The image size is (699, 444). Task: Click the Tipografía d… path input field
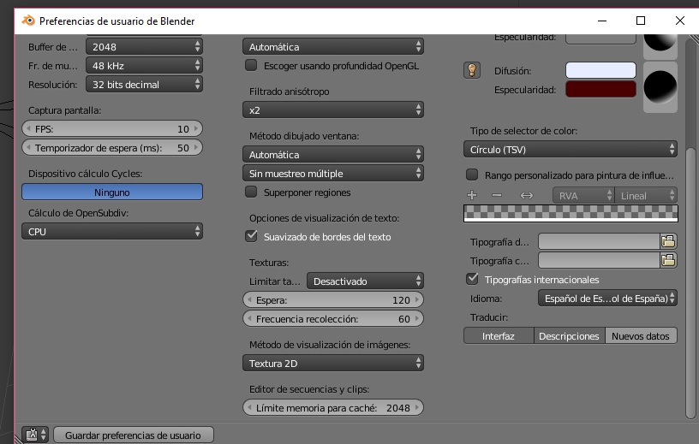coord(599,241)
